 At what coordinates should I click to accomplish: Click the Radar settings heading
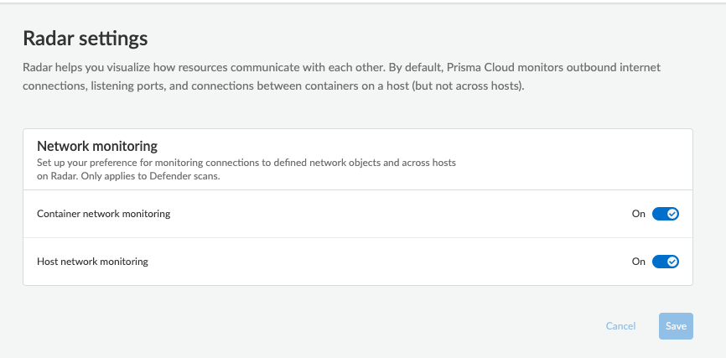[x=85, y=39]
